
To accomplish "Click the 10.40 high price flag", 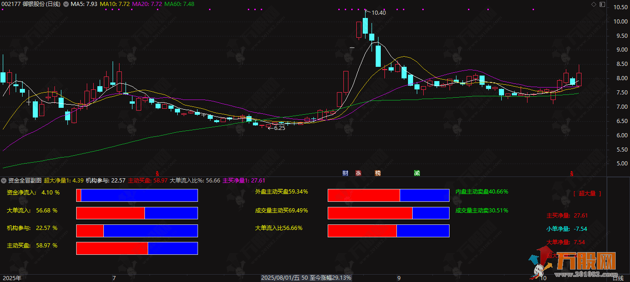I will point(378,13).
